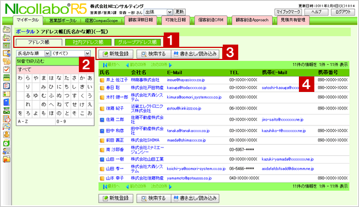Click the 氏名 column header

pos(104,73)
